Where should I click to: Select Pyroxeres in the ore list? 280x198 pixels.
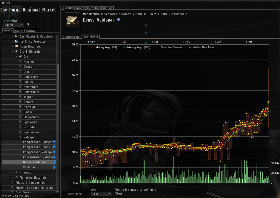[31, 122]
